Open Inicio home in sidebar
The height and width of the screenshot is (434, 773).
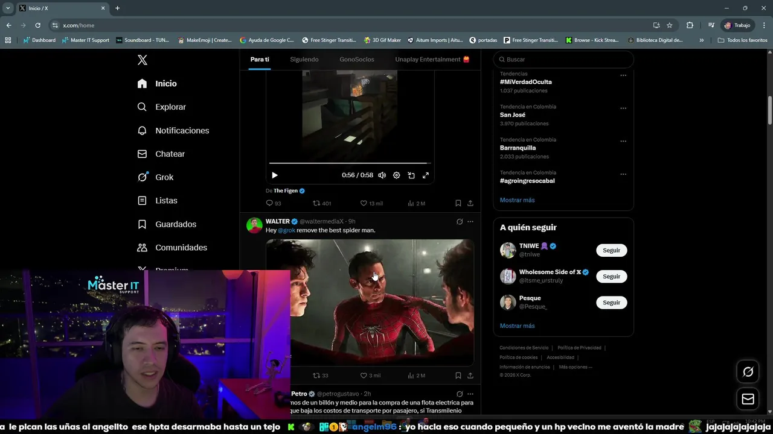click(x=157, y=83)
